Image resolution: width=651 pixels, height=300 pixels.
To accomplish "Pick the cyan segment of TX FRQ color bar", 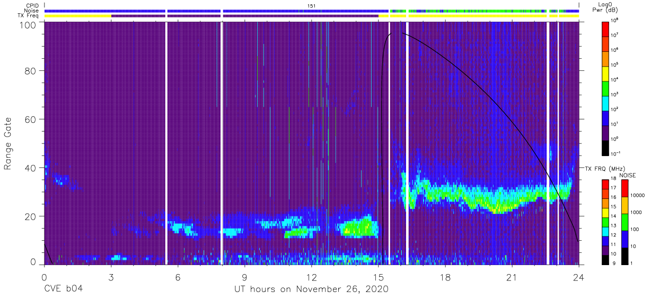I will [x=606, y=232].
